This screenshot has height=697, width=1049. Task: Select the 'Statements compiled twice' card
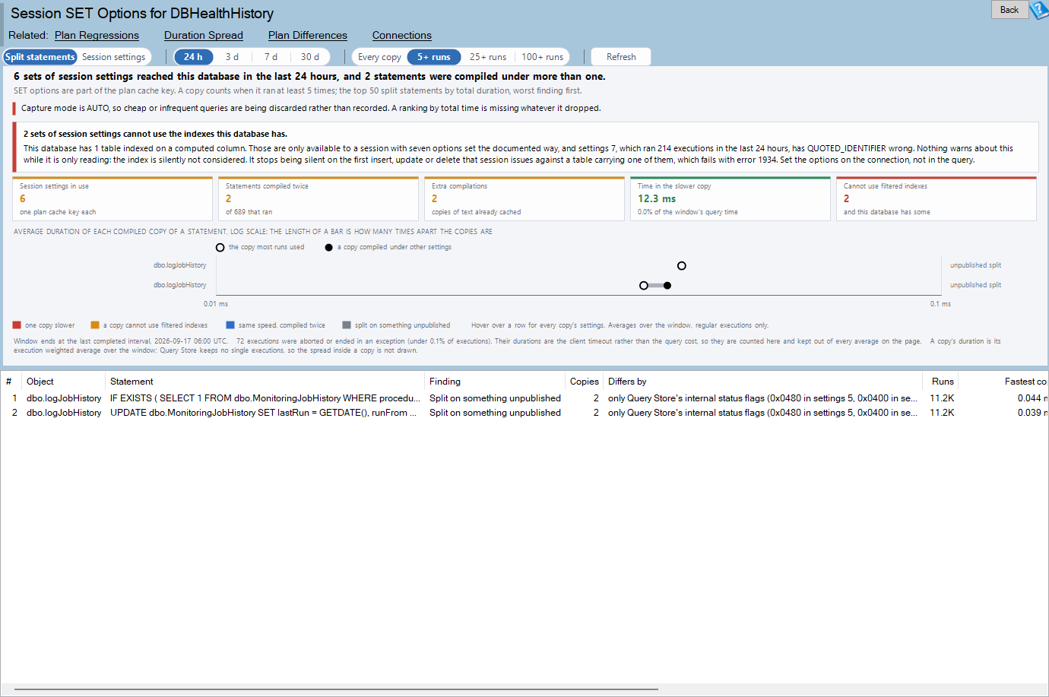point(319,199)
